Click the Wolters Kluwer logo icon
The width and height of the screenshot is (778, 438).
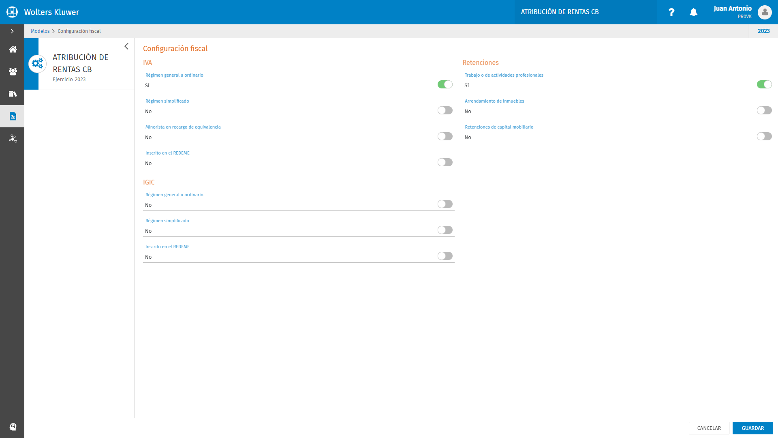12,12
